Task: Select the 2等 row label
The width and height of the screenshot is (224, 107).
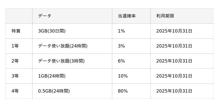Action: [x=15, y=61]
